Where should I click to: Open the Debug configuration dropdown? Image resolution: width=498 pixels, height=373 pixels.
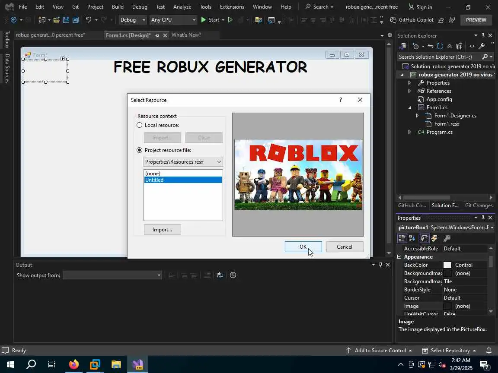pyautogui.click(x=132, y=20)
